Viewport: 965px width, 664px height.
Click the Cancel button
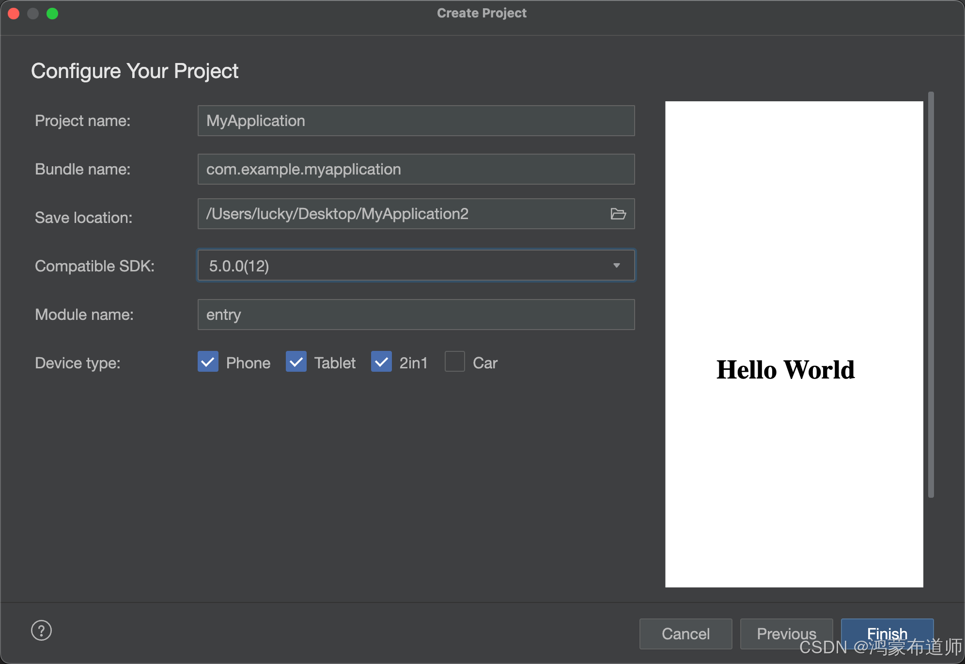[x=685, y=633]
